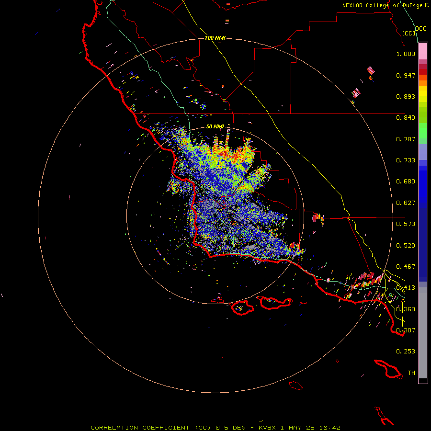Click the 50 NMI range ring label
Image resolution: width=431 pixels, height=431 pixels.
click(215, 127)
